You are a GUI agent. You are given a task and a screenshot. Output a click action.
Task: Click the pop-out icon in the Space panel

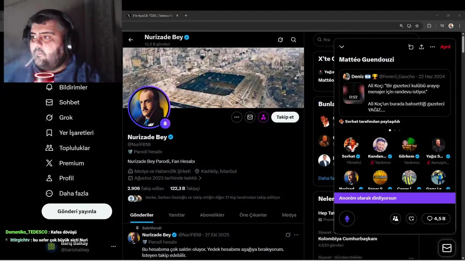tap(411, 47)
